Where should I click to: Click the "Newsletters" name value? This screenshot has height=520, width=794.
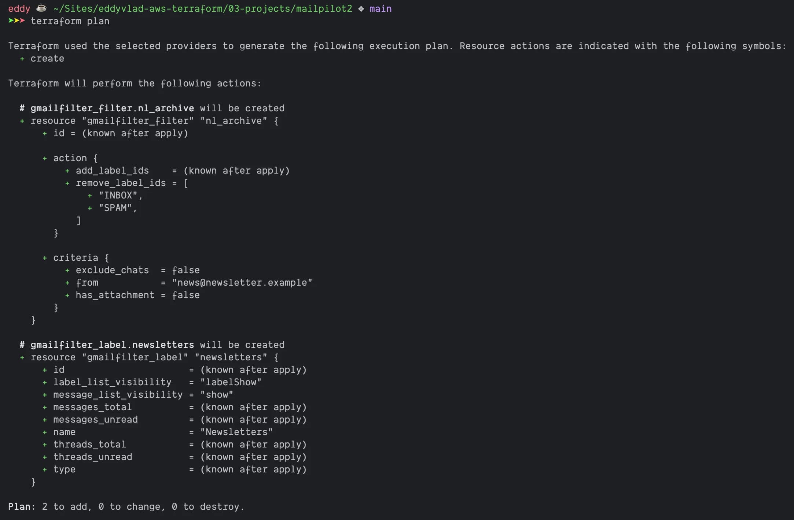(x=236, y=432)
